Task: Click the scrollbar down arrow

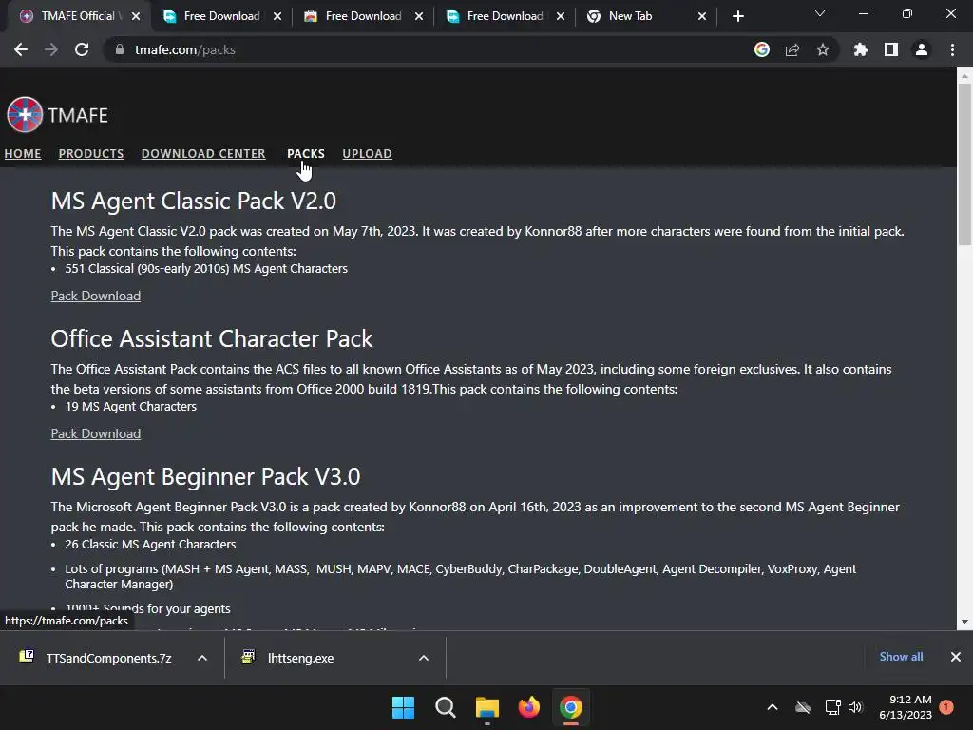Action: [964, 622]
